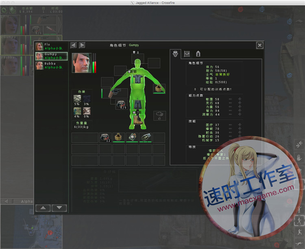Increase 射击 skill with its plus button
Image resolution: width=305 pixels, height=249 pixels.
pyautogui.click(x=240, y=132)
